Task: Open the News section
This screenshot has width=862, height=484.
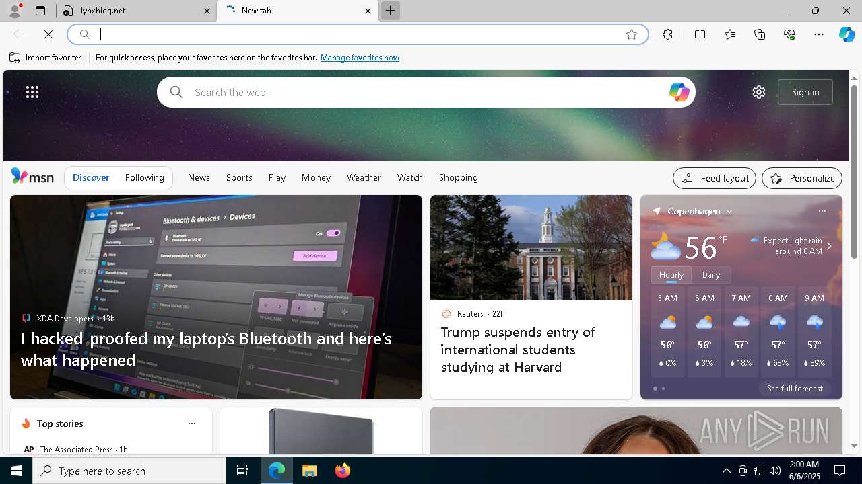Action: (199, 177)
